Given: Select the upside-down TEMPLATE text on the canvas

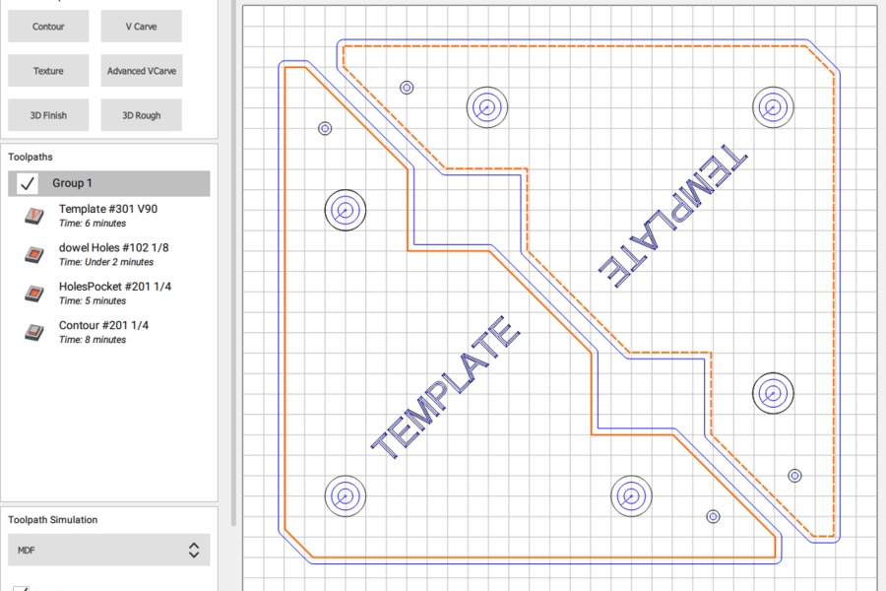Looking at the screenshot, I should click(x=672, y=216).
